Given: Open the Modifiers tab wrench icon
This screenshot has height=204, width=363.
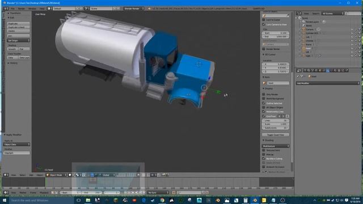Looking at the screenshot, I should tap(328, 70).
